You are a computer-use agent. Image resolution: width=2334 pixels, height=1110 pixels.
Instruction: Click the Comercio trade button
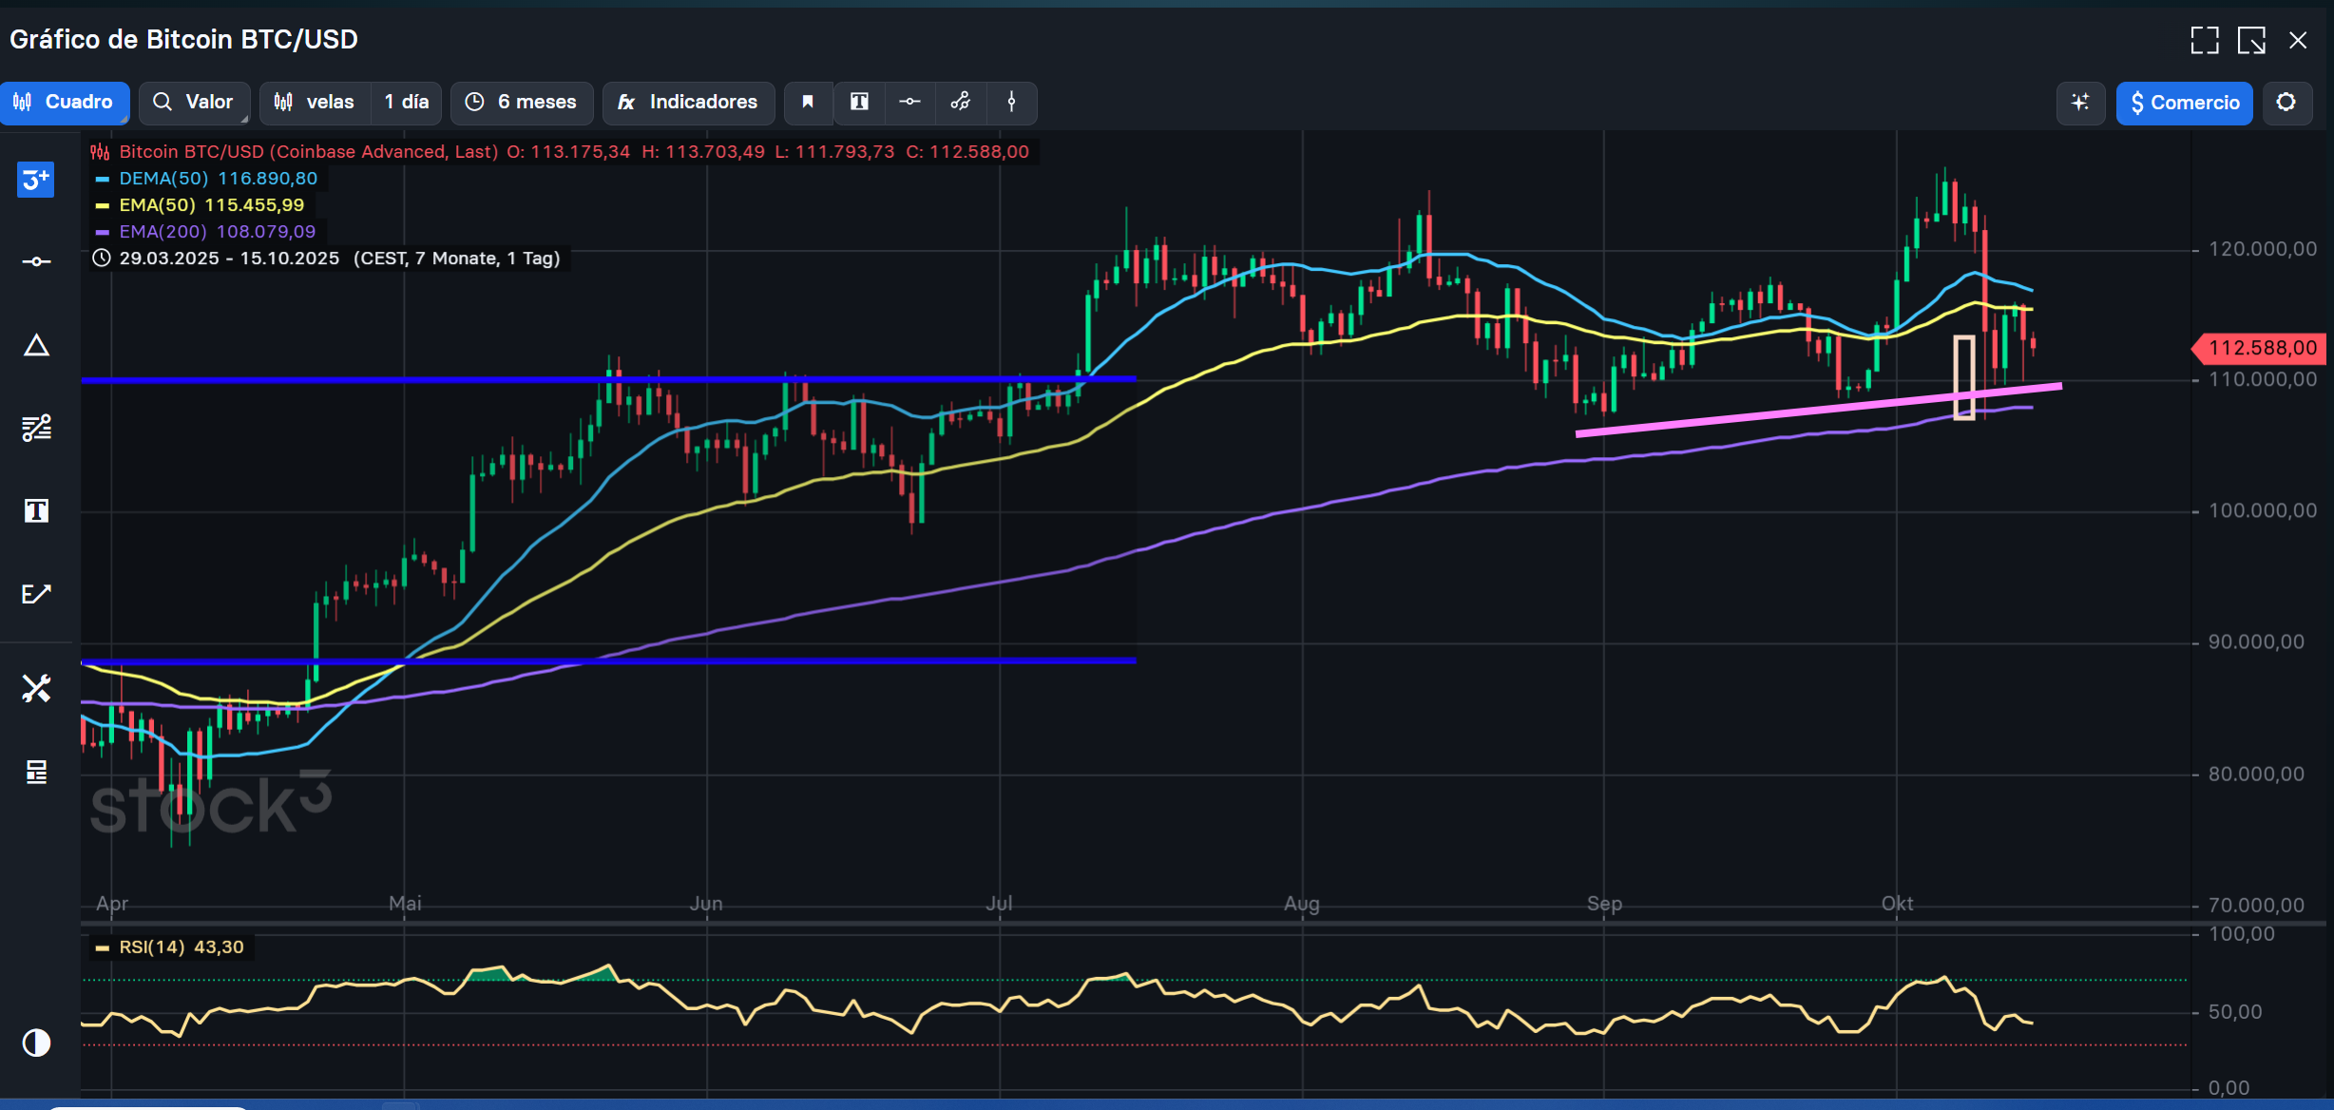tap(2184, 103)
